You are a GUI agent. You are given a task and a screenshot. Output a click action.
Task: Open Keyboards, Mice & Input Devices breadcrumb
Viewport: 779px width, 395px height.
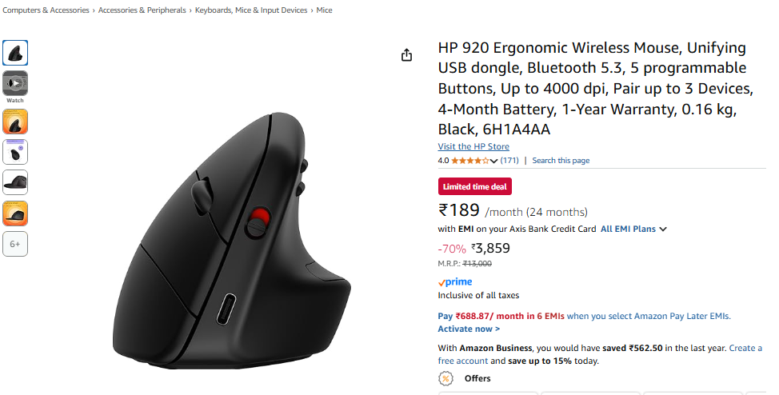coord(251,10)
